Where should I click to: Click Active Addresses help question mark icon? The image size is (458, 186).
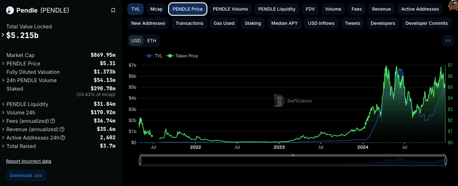tap(63, 138)
